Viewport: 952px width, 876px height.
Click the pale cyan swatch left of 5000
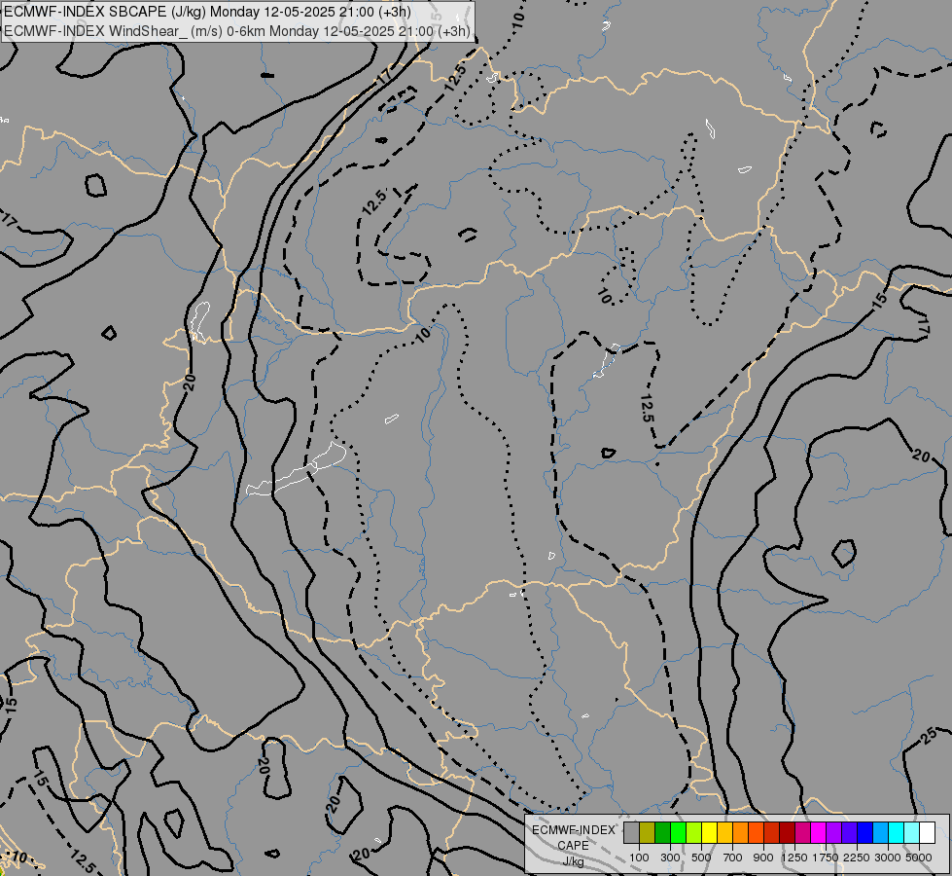912,832
